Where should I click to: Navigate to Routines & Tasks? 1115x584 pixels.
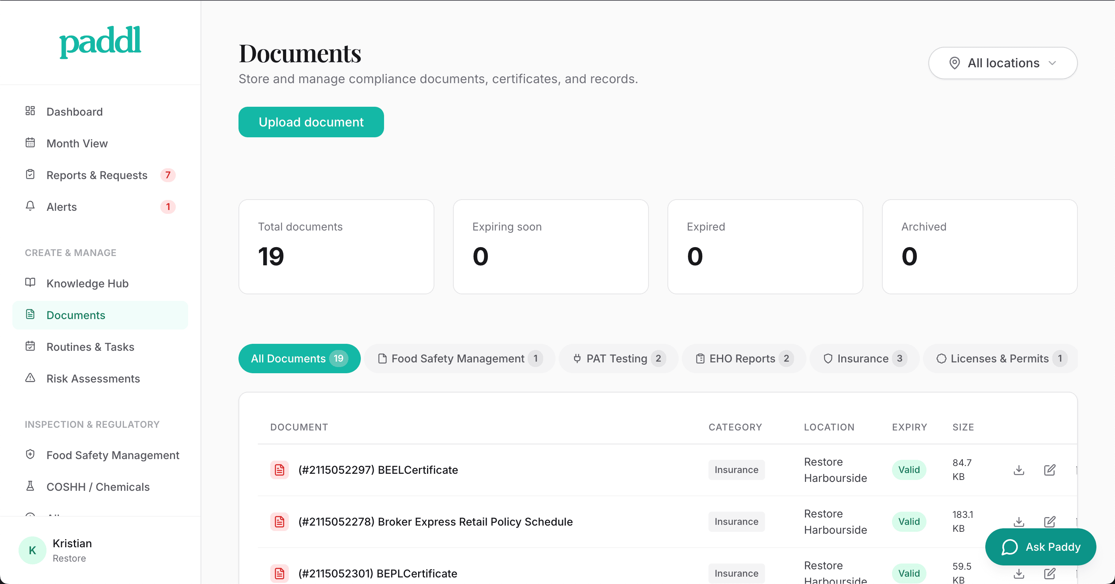90,346
